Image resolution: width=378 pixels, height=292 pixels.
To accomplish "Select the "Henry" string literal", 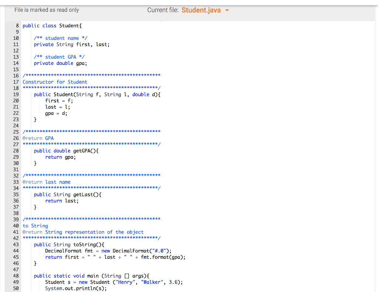I will pos(125,282).
